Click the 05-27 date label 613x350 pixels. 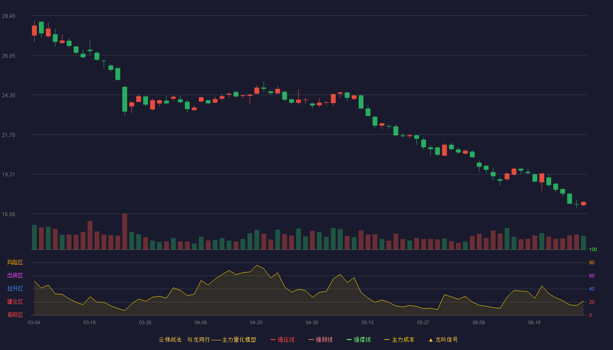click(423, 322)
